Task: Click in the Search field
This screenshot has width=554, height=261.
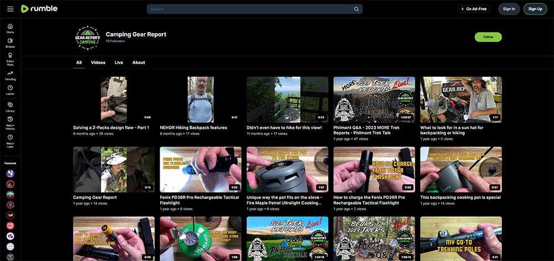Action: tap(254, 9)
